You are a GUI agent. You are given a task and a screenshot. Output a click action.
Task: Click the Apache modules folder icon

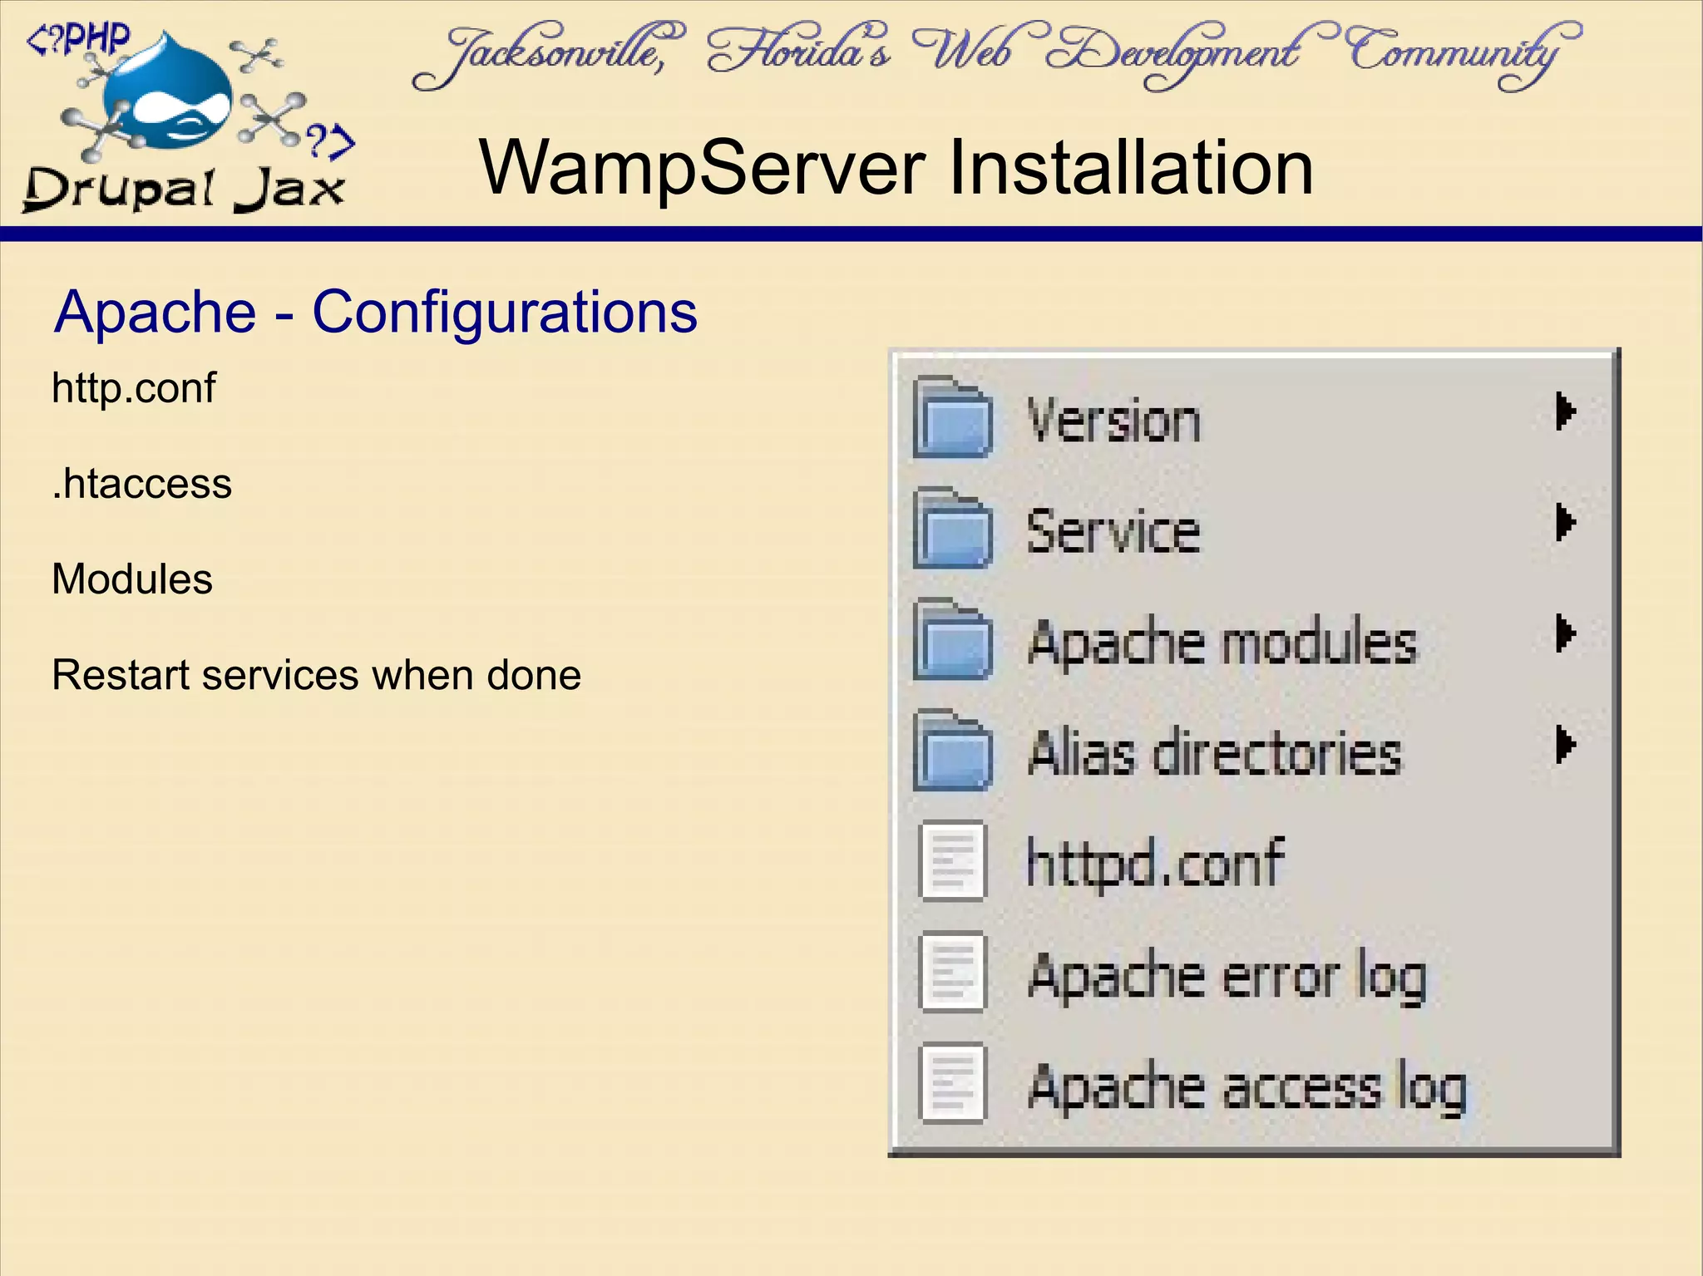point(952,639)
